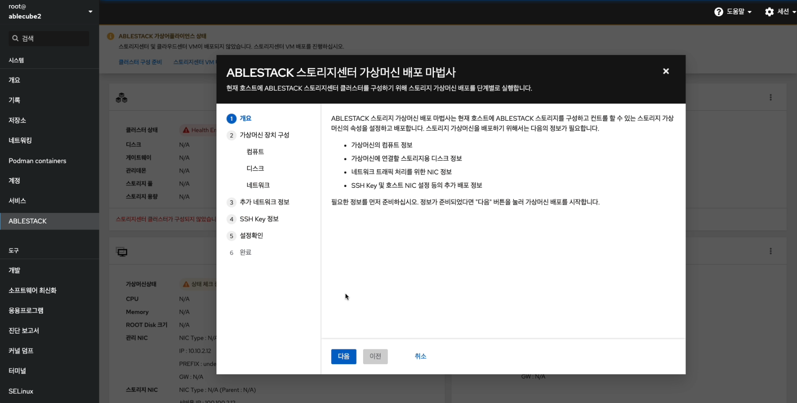Image resolution: width=797 pixels, height=403 pixels.
Task: Click the 스토리지 NIC label
Action: pyautogui.click(x=142, y=390)
